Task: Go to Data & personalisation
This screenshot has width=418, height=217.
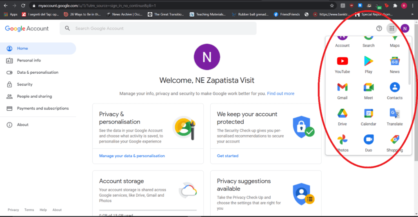Action: pos(38,72)
